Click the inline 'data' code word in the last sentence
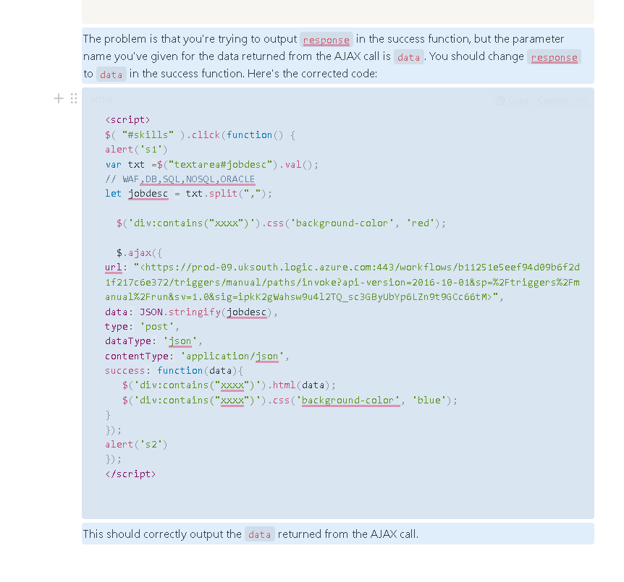 coord(259,534)
